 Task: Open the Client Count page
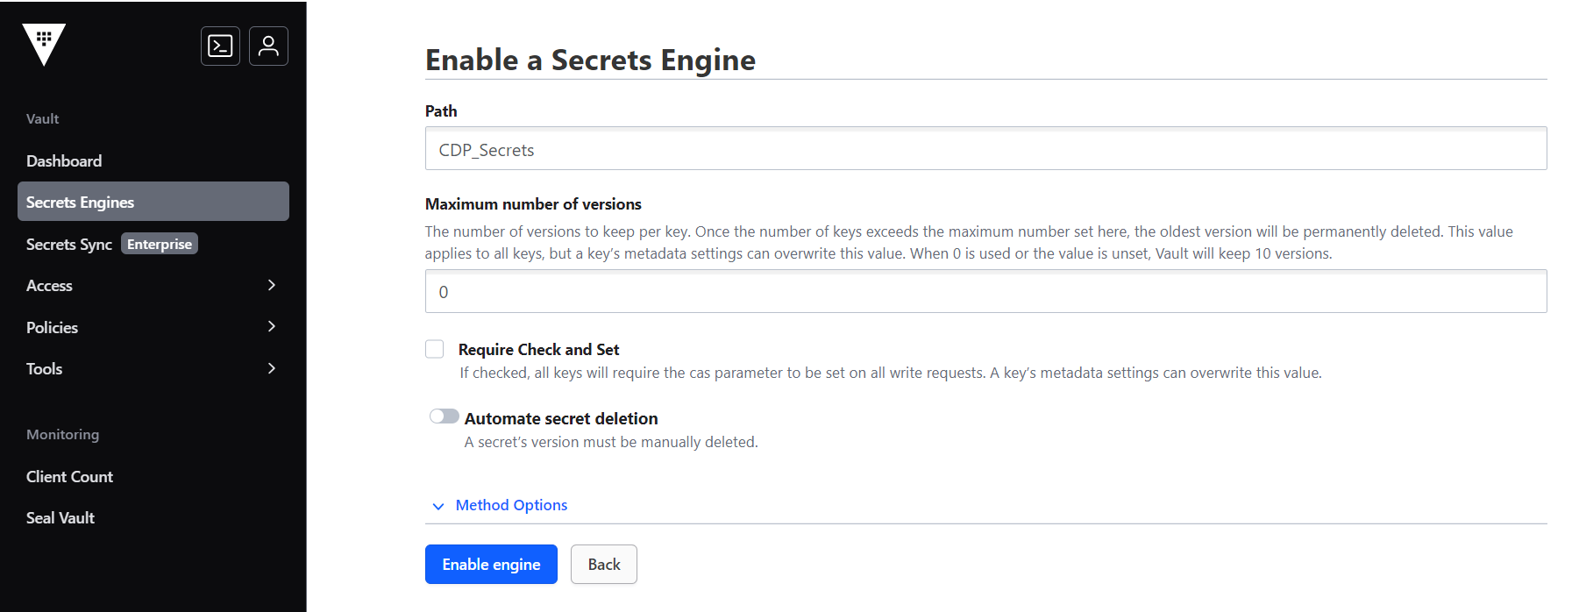click(x=70, y=477)
